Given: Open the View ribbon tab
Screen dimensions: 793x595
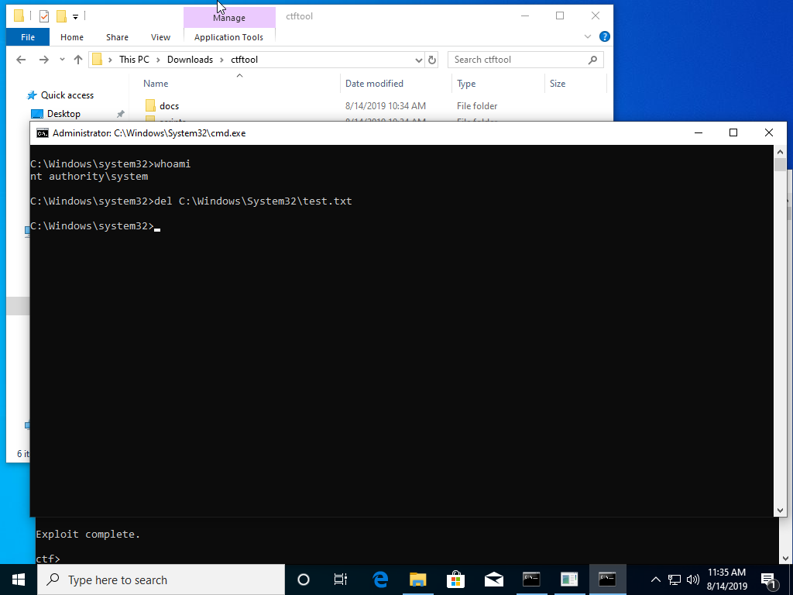Looking at the screenshot, I should (160, 37).
